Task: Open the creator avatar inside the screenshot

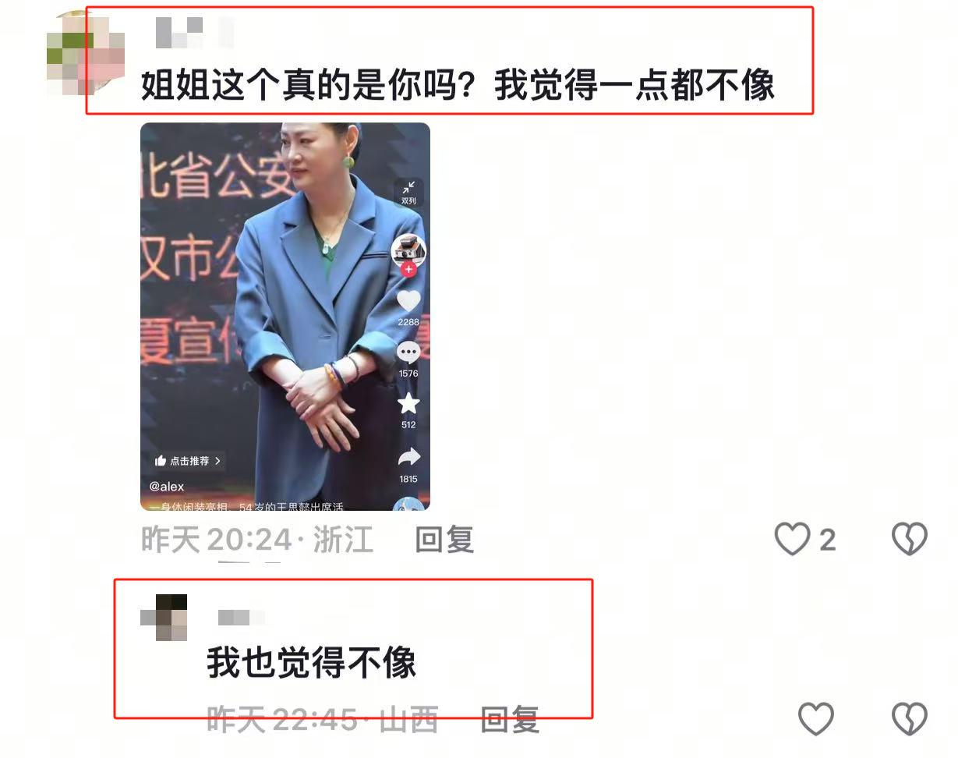Action: (408, 251)
